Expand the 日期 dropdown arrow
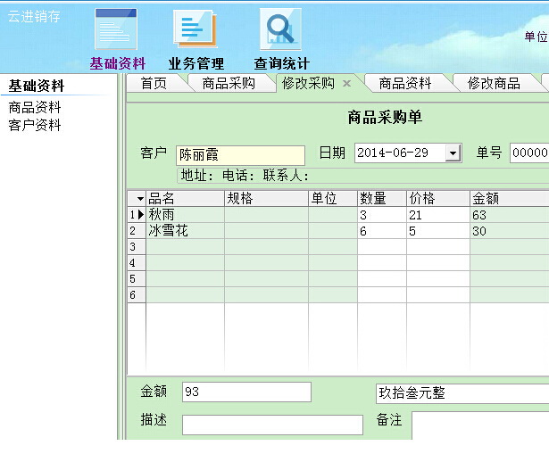 pyautogui.click(x=453, y=153)
